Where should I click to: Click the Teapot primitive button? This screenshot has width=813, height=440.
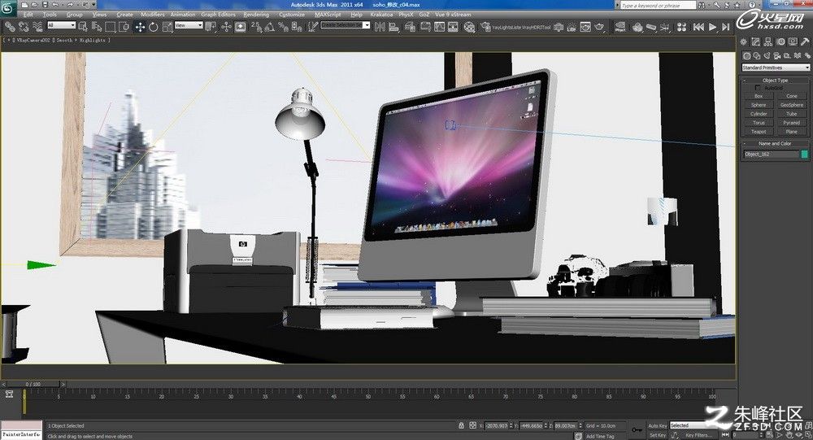click(x=759, y=131)
